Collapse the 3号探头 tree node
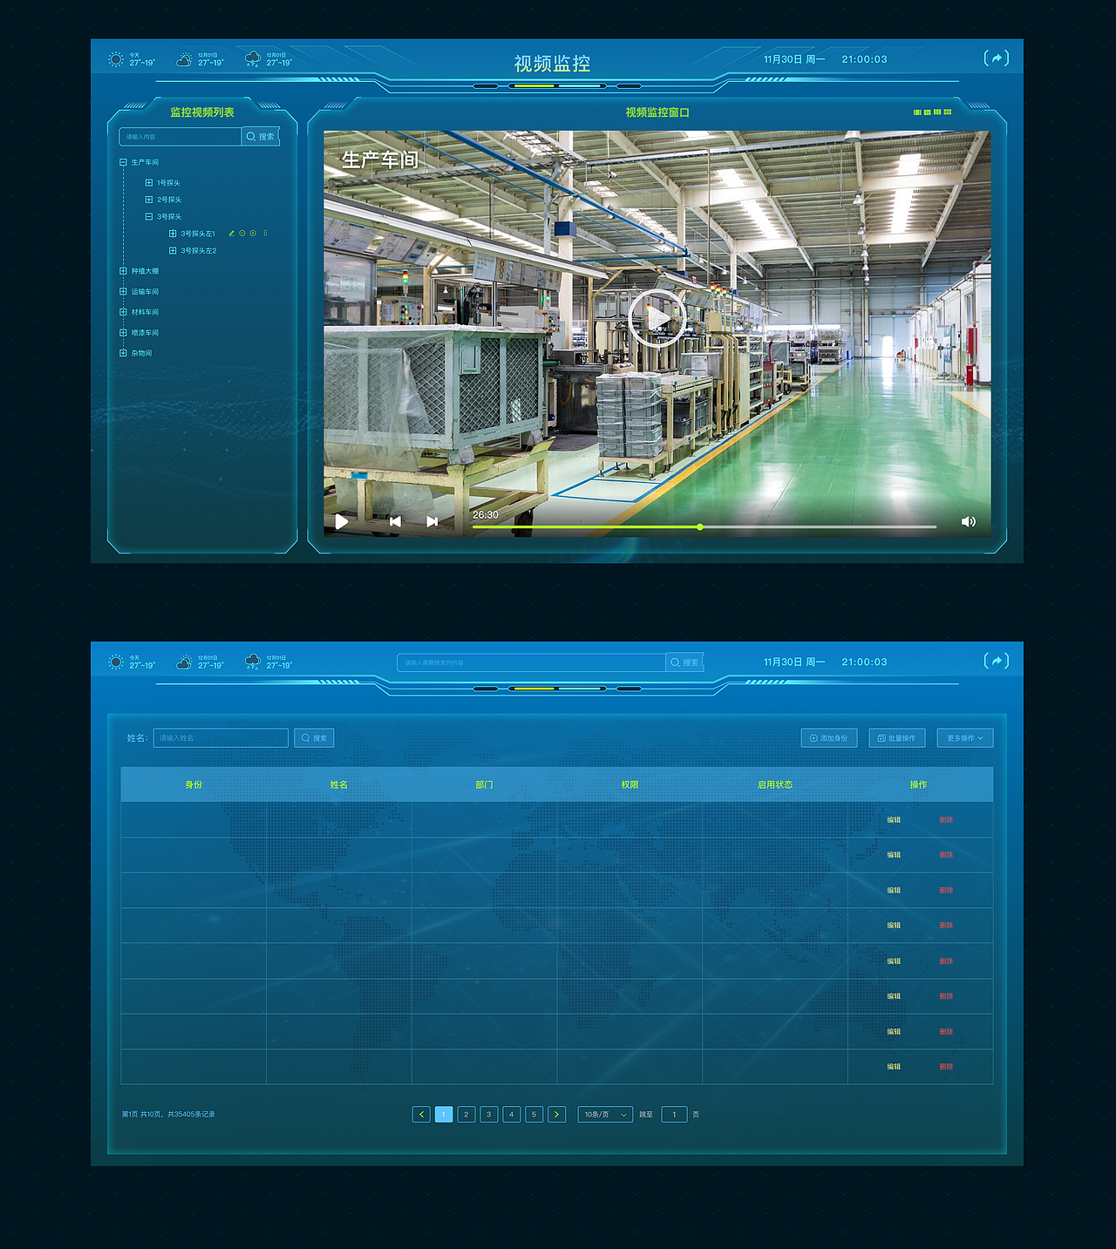 149,216
